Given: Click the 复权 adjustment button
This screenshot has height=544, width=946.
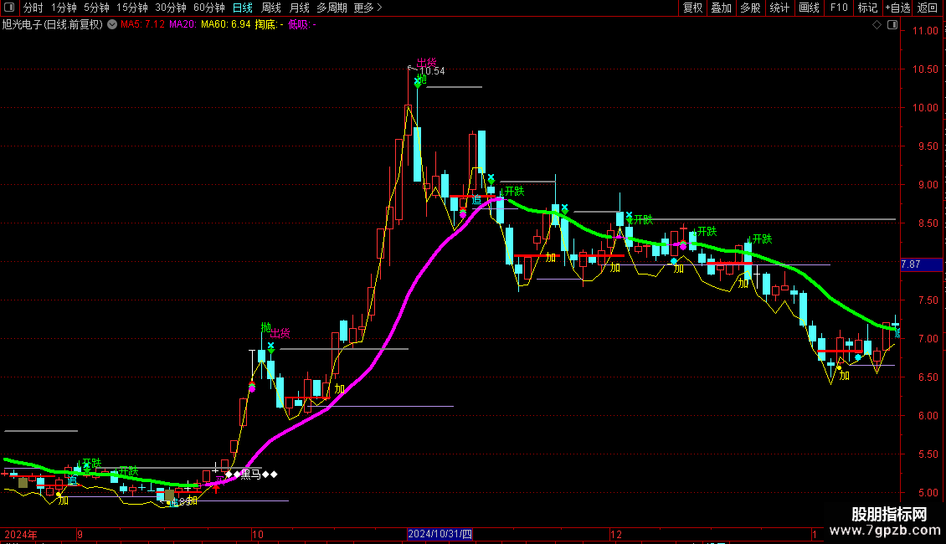Looking at the screenshot, I should click(692, 8).
